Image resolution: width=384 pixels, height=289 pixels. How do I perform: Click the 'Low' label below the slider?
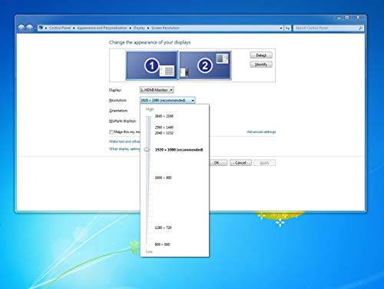[149, 251]
